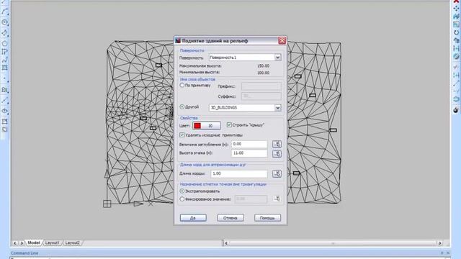
Task: Click the 'Высота этажа' 11.00 field
Action: tap(249, 153)
